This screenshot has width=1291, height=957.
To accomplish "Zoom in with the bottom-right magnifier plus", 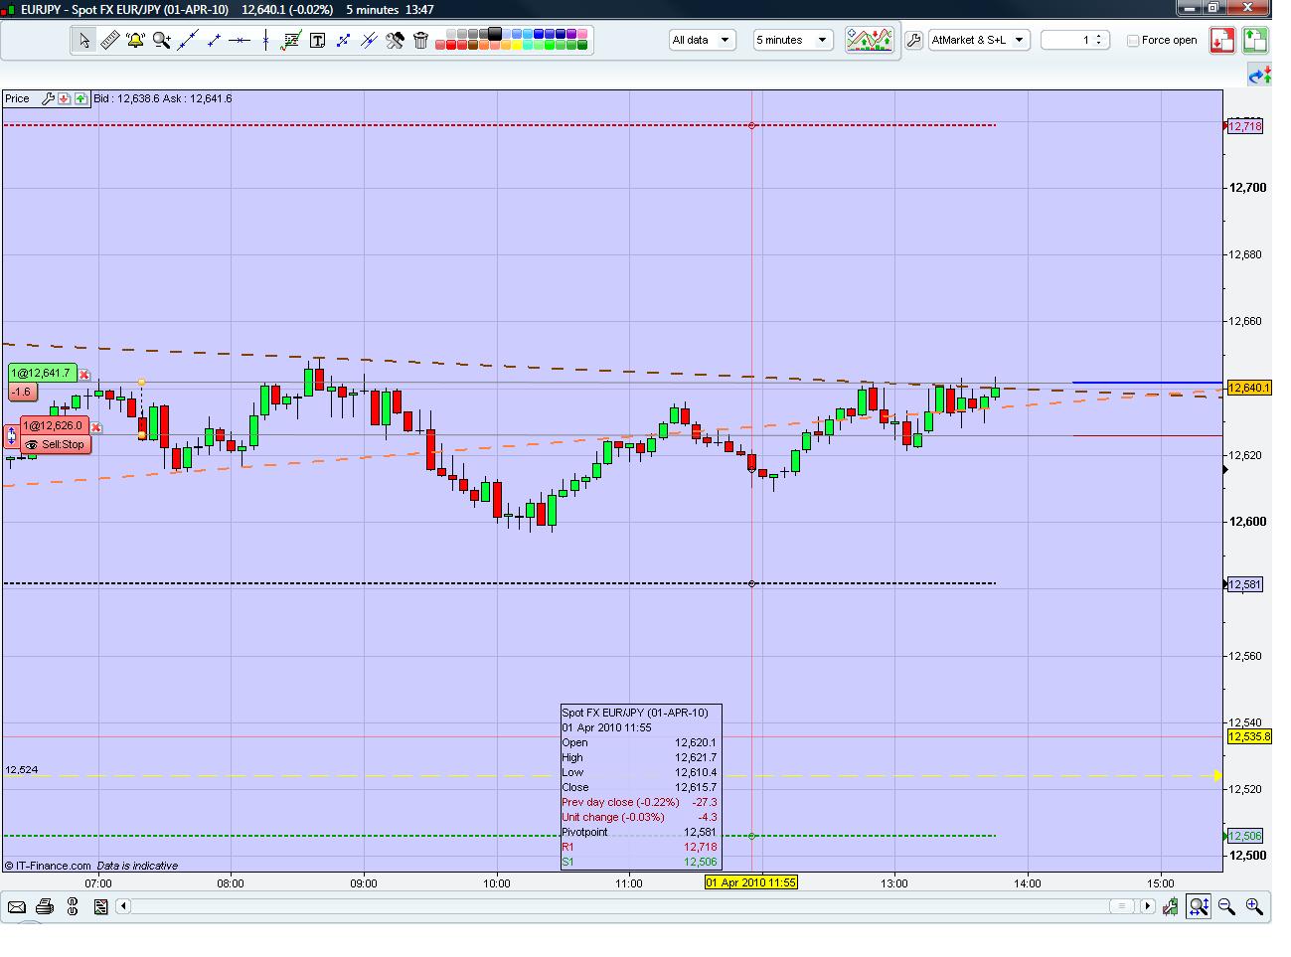I will (1254, 906).
